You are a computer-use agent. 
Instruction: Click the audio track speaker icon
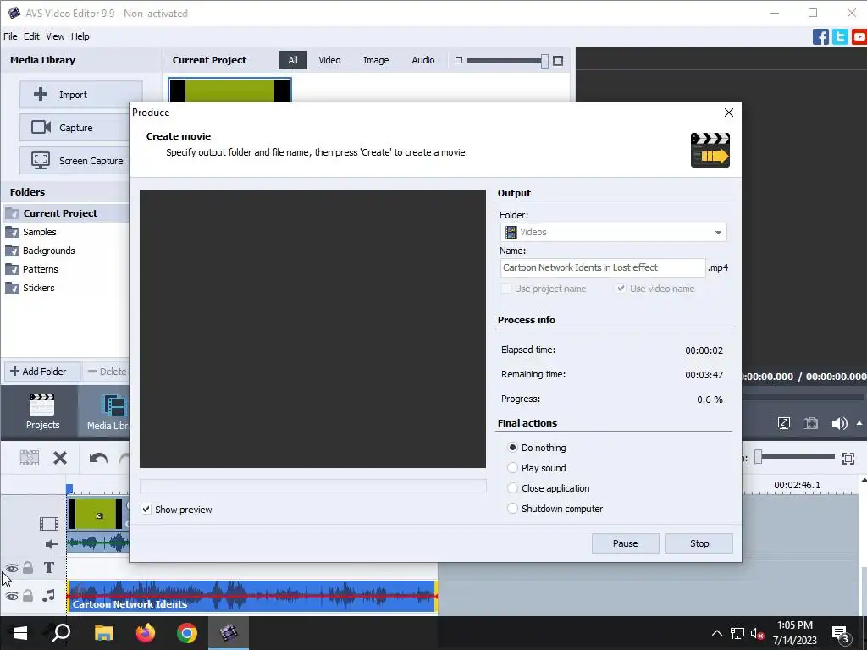(51, 544)
